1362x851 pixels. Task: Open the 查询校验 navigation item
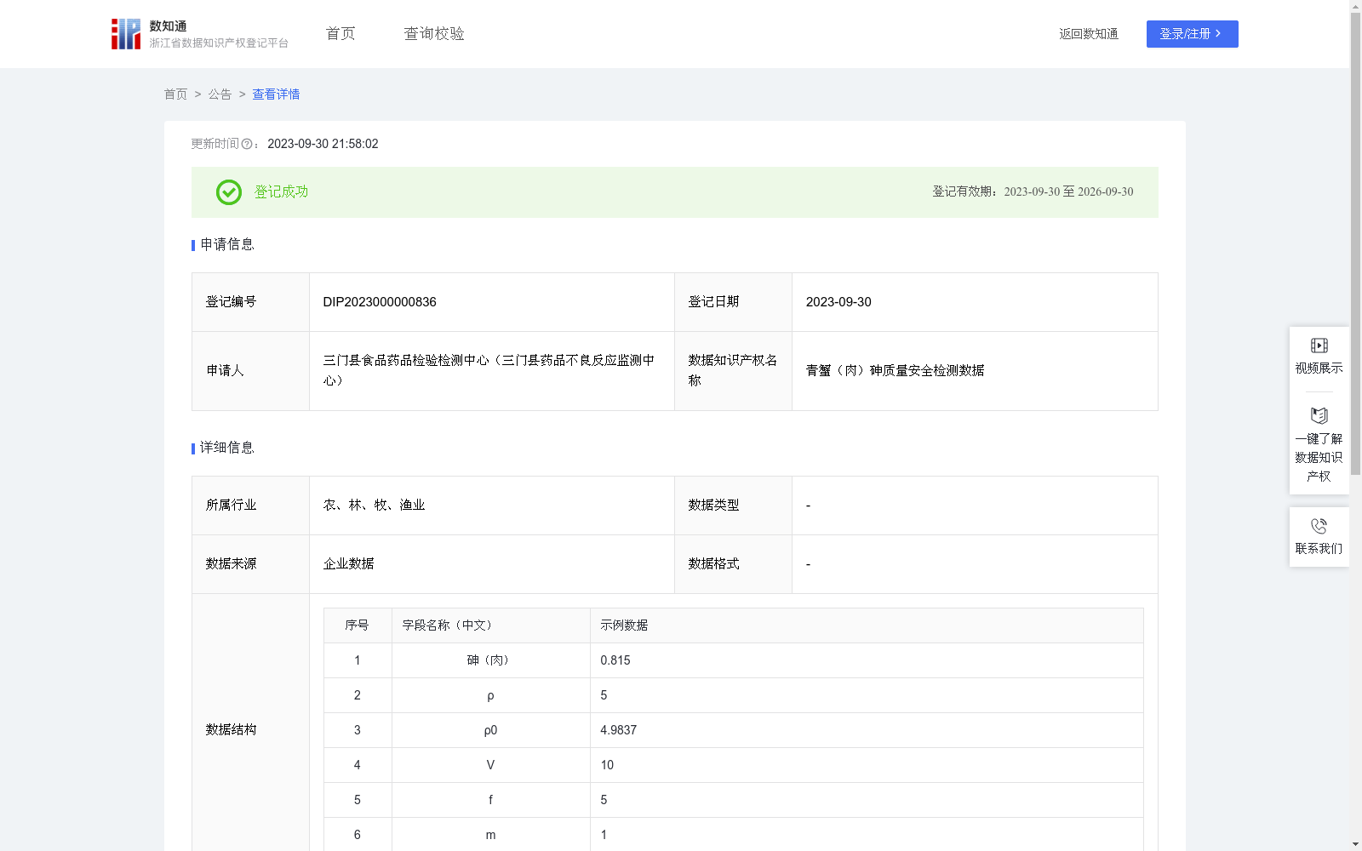click(x=434, y=34)
